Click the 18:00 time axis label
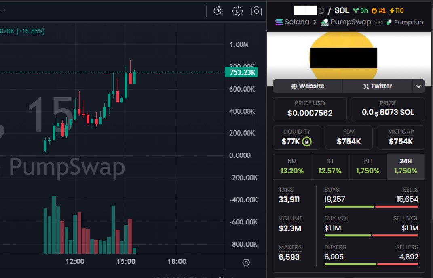433x278 pixels. (x=177, y=261)
